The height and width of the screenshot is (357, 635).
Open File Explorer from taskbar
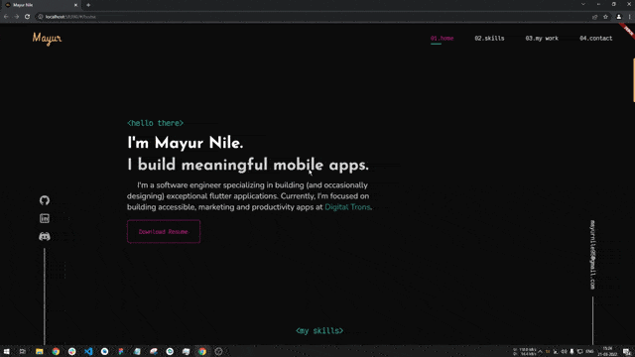(x=40, y=351)
